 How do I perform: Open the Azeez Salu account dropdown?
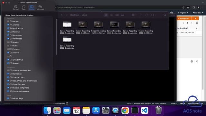tap(198, 13)
